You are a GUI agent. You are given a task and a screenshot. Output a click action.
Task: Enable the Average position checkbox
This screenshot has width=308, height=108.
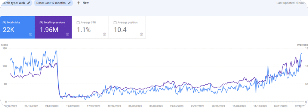point(115,23)
